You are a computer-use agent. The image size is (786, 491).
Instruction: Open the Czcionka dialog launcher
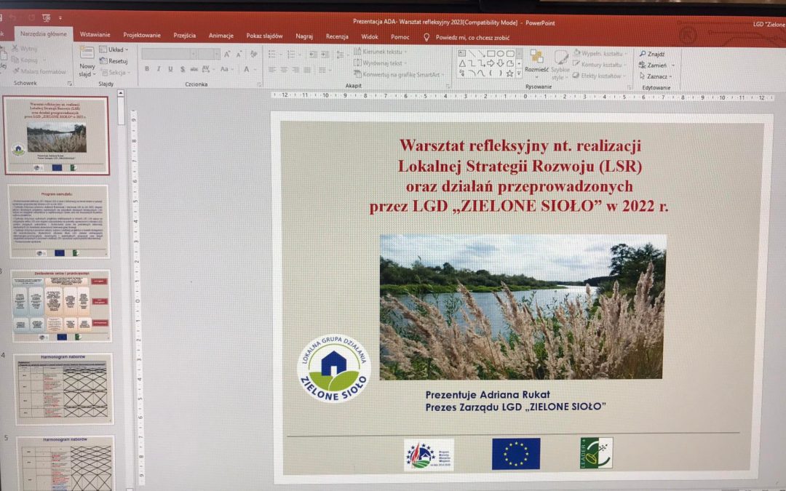tap(259, 84)
